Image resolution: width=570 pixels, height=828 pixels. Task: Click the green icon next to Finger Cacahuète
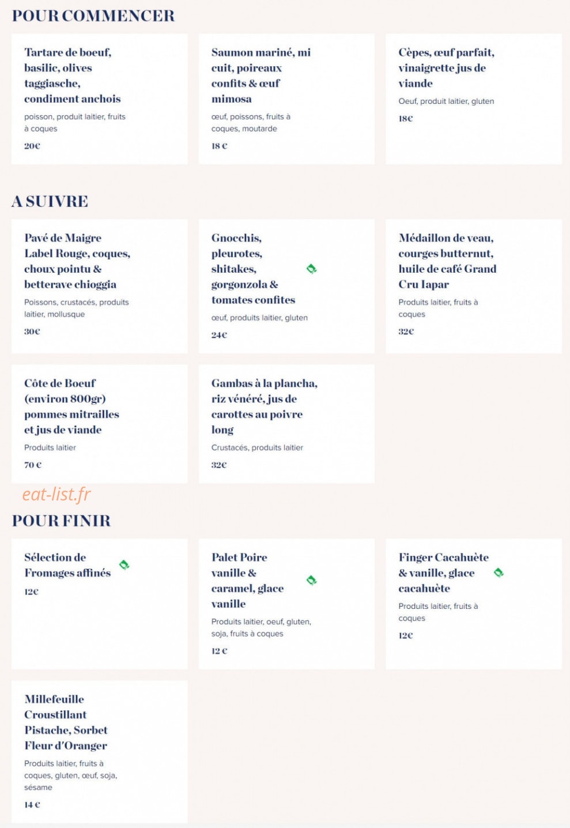[499, 573]
